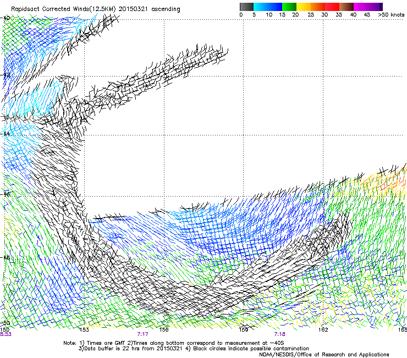The height and width of the screenshot is (358, 407).
Task: Click the gray 0-5 knots color band
Action: pyautogui.click(x=246, y=7)
